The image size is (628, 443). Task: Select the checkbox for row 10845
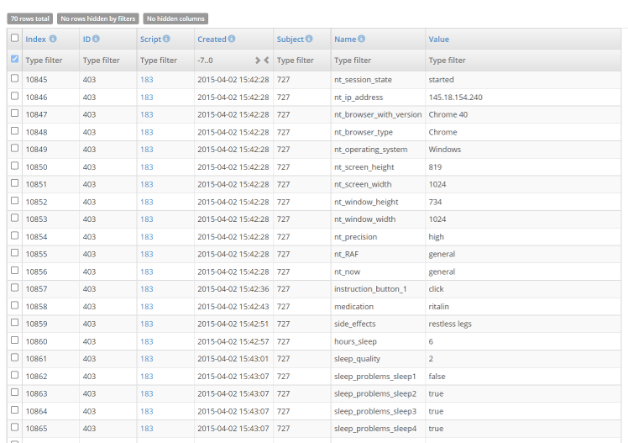point(14,79)
